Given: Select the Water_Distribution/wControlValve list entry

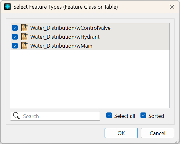Looking at the screenshot, I should coord(90,28).
